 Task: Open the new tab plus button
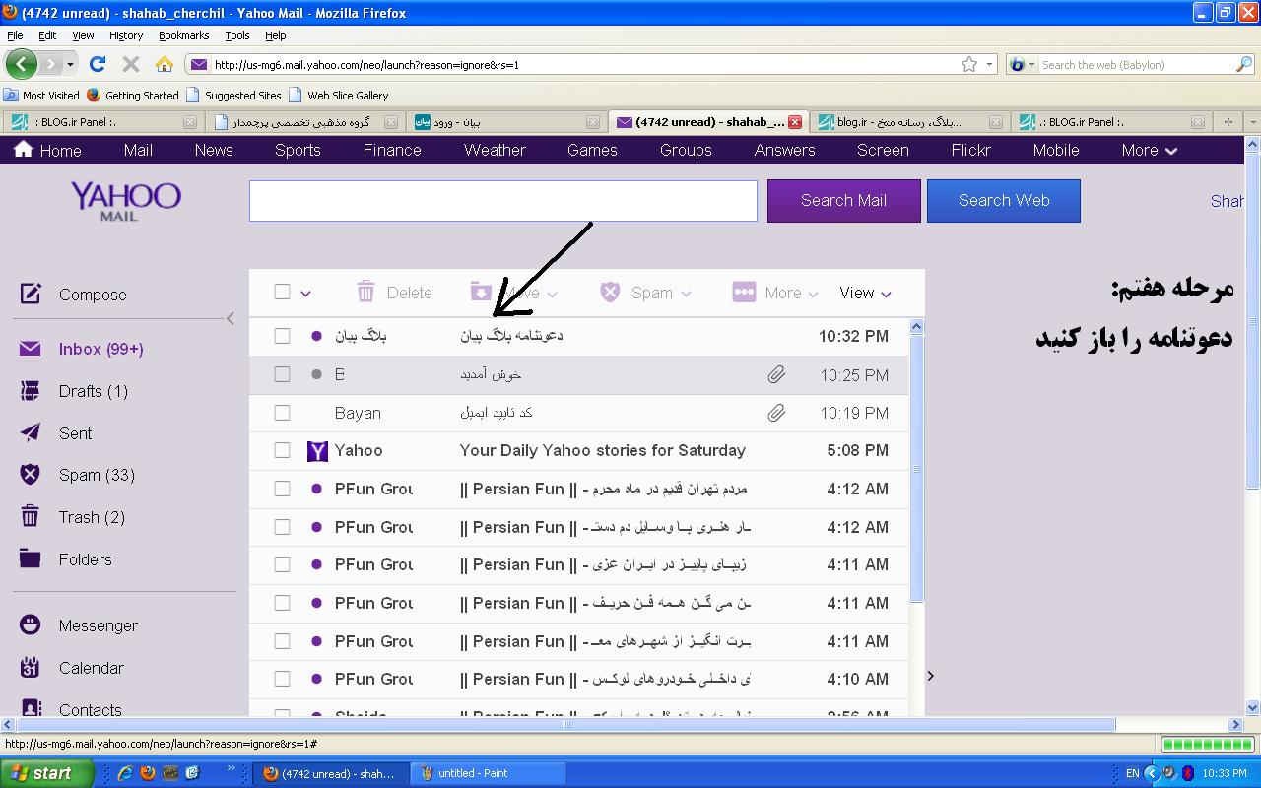click(x=1228, y=122)
